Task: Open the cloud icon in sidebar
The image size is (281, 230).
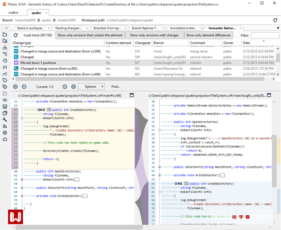Action: pyautogui.click(x=5, y=139)
